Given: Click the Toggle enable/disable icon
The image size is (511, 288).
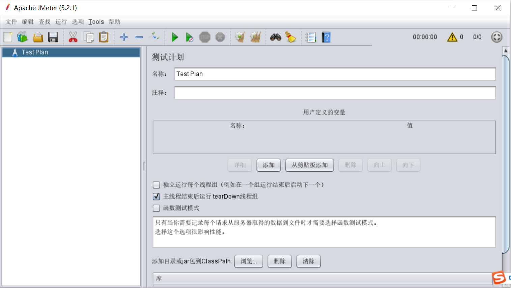Looking at the screenshot, I should [x=154, y=36].
